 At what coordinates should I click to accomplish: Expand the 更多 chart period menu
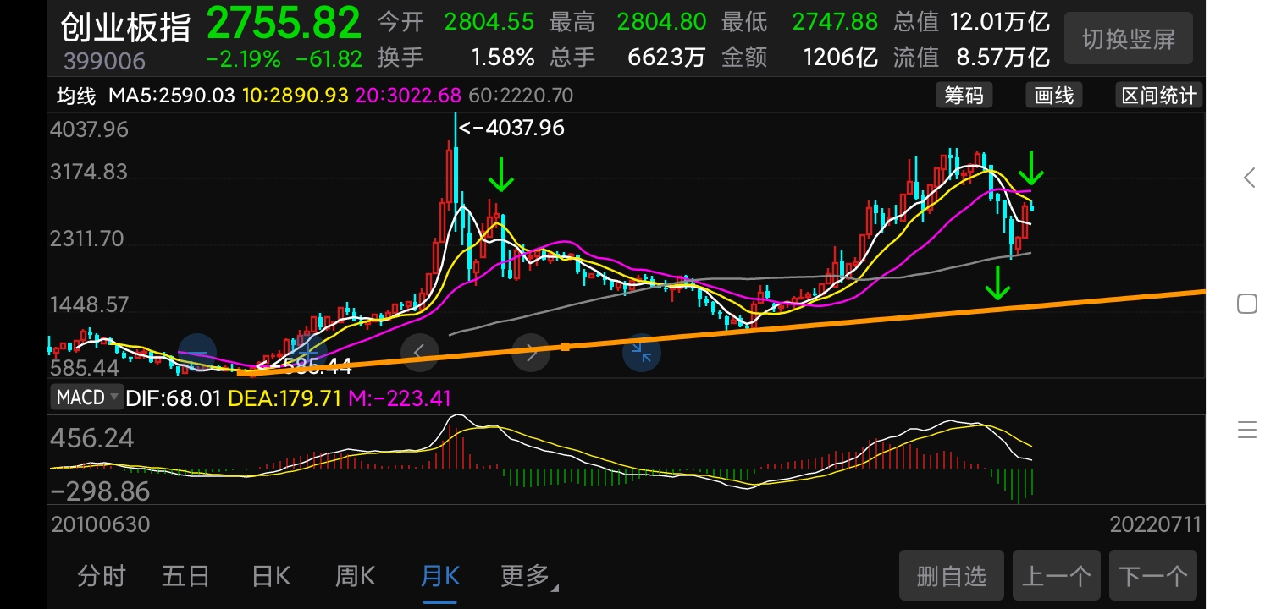pyautogui.click(x=528, y=577)
